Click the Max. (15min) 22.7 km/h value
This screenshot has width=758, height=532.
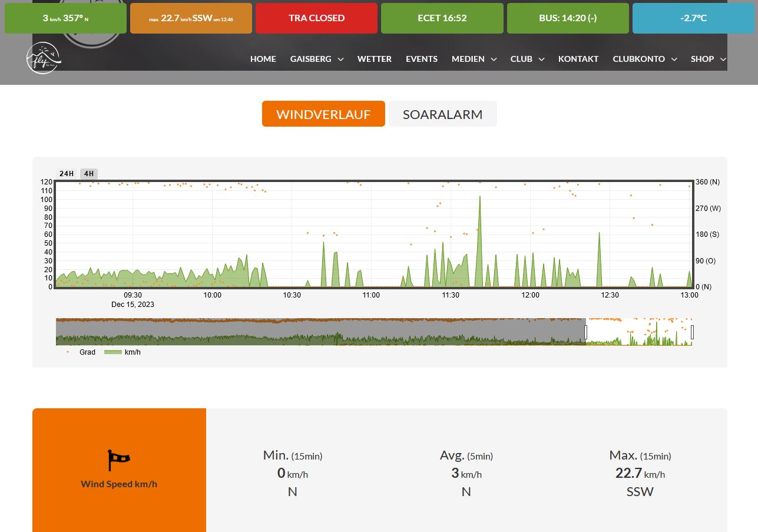click(640, 474)
